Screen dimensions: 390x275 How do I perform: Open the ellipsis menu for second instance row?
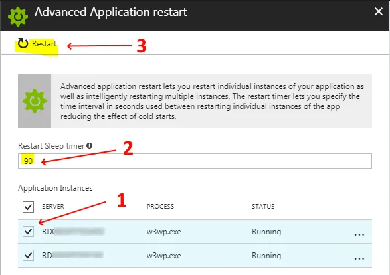pyautogui.click(x=359, y=258)
